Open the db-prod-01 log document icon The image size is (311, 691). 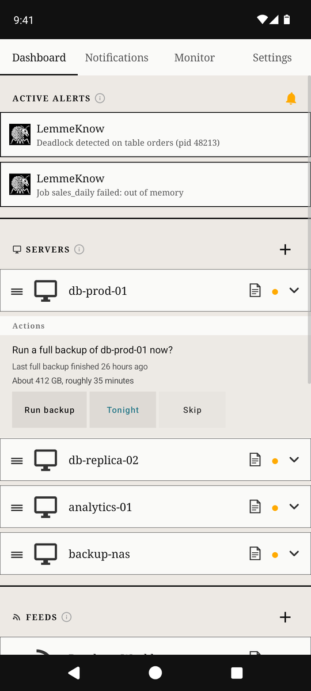point(255,291)
